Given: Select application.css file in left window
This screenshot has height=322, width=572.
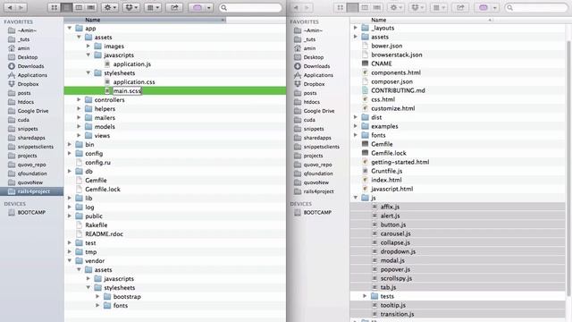Looking at the screenshot, I should tap(134, 81).
